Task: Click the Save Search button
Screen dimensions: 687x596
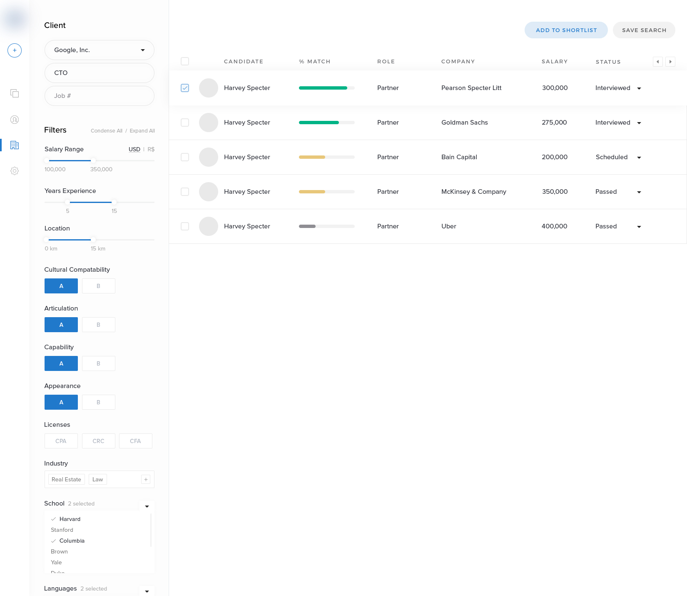Action: (644, 30)
